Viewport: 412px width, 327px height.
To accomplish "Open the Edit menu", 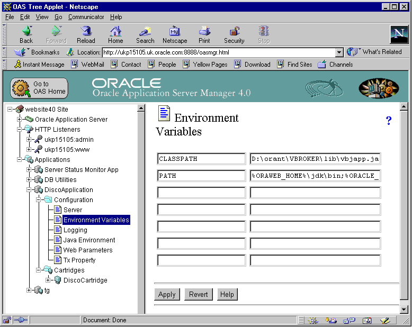I will coord(25,17).
